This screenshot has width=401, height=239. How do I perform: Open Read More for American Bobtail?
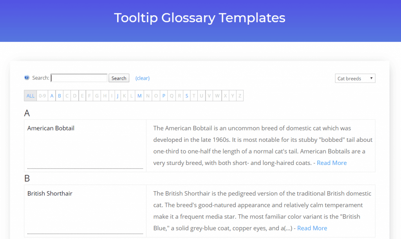(x=331, y=163)
